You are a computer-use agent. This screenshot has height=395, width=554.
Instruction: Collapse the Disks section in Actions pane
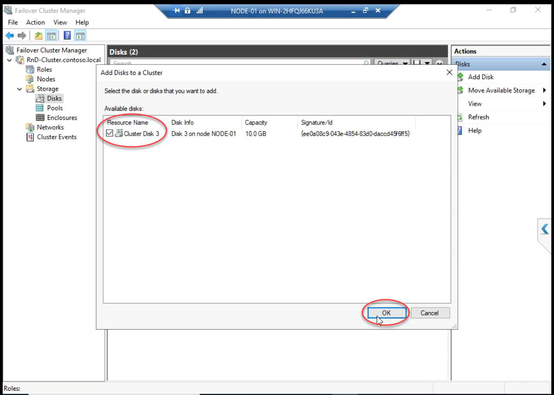[x=544, y=64]
